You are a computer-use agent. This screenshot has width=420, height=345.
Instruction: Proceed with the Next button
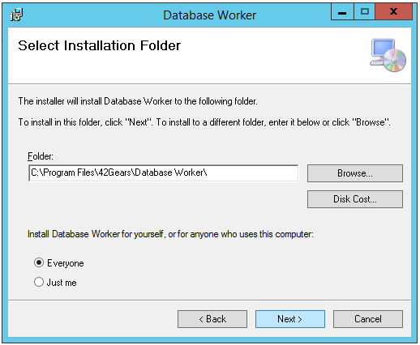[290, 319]
